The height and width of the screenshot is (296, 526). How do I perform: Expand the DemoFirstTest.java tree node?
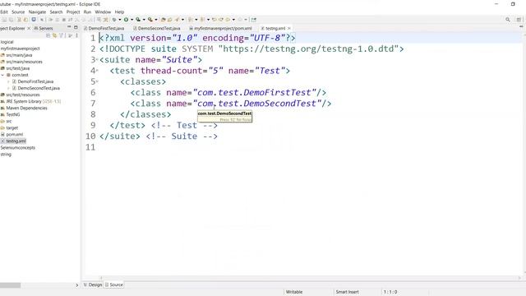pos(8,81)
